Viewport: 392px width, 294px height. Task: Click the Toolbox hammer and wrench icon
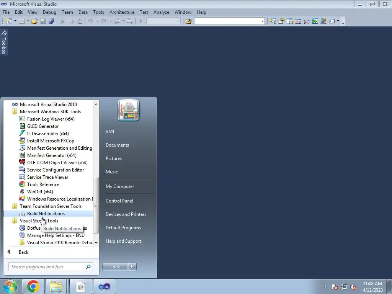tap(307, 21)
